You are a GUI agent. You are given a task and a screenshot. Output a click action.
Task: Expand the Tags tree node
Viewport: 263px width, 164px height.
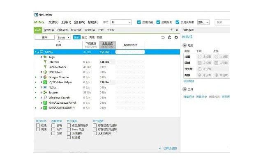[41, 57]
